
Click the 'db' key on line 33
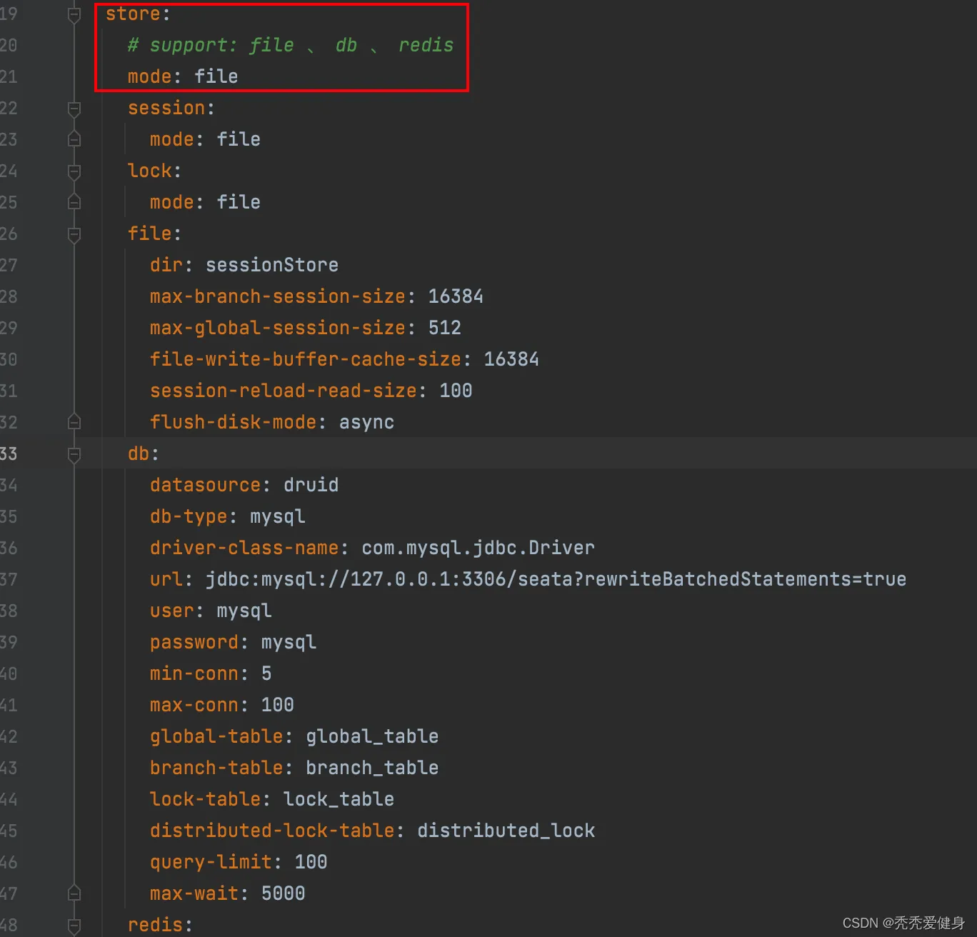click(139, 454)
